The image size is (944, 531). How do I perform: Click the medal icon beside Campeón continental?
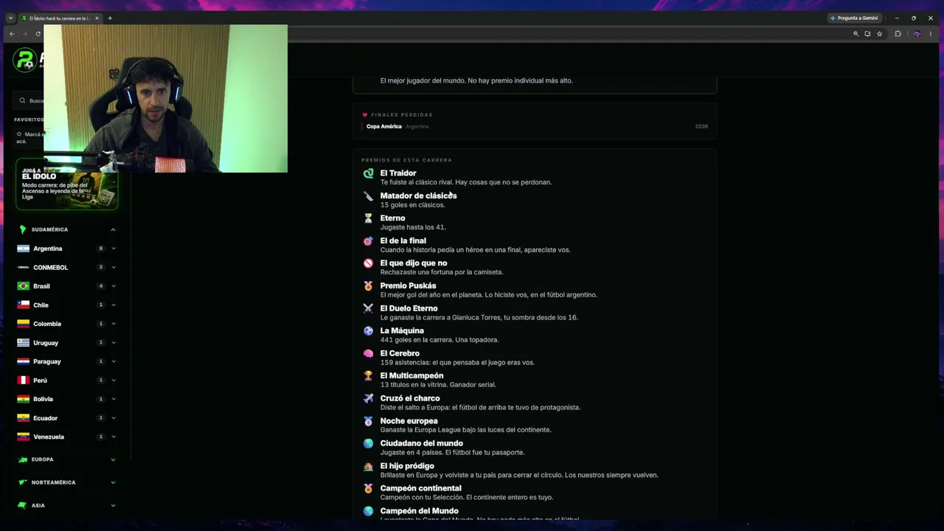[x=368, y=488]
